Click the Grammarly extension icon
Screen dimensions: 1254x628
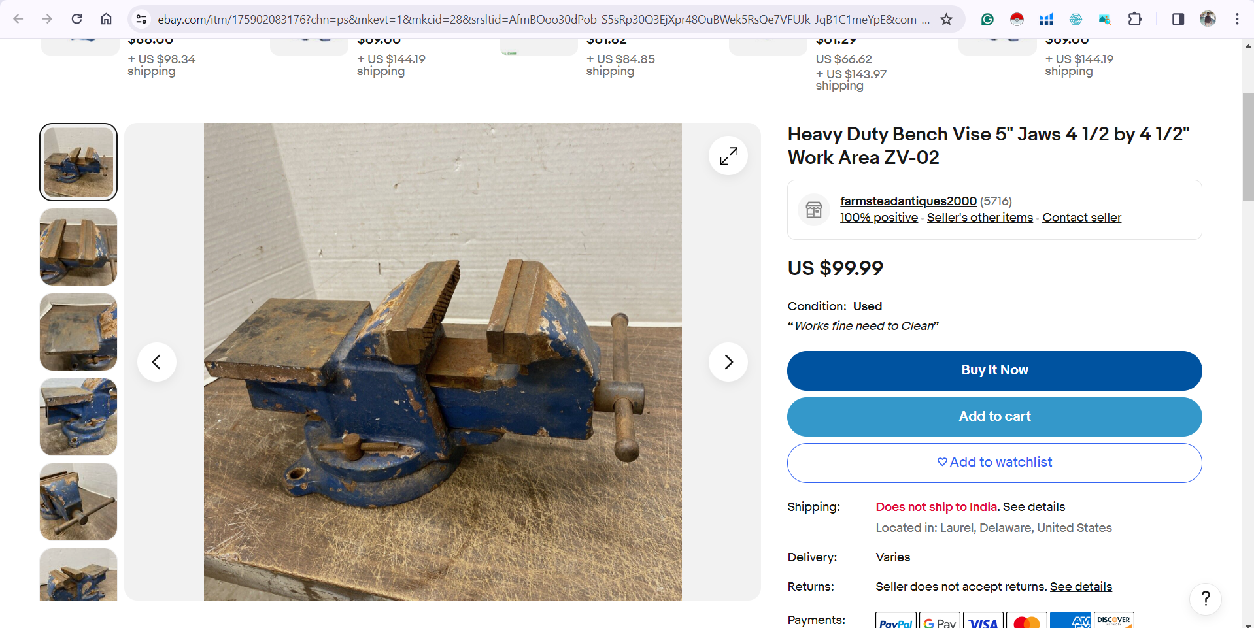point(987,19)
